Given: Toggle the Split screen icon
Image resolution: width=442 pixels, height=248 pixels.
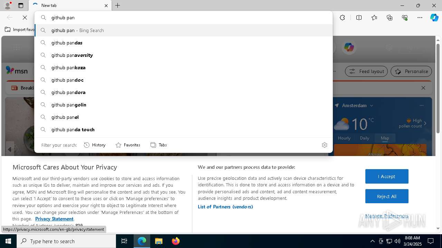Looking at the screenshot, I should (x=359, y=18).
